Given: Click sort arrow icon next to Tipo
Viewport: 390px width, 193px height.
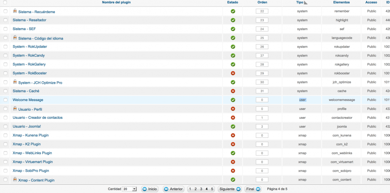Looking at the screenshot, I should pyautogui.click(x=306, y=2).
